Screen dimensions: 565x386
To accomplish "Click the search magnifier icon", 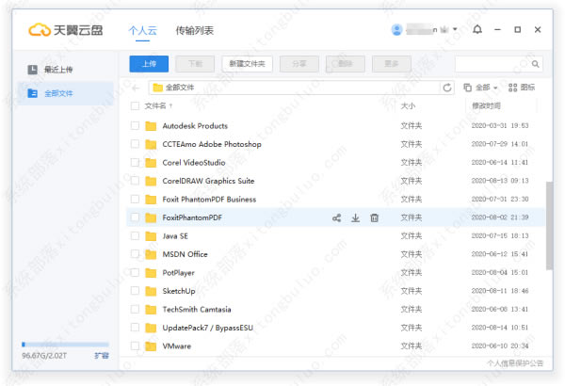I will pyautogui.click(x=536, y=64).
